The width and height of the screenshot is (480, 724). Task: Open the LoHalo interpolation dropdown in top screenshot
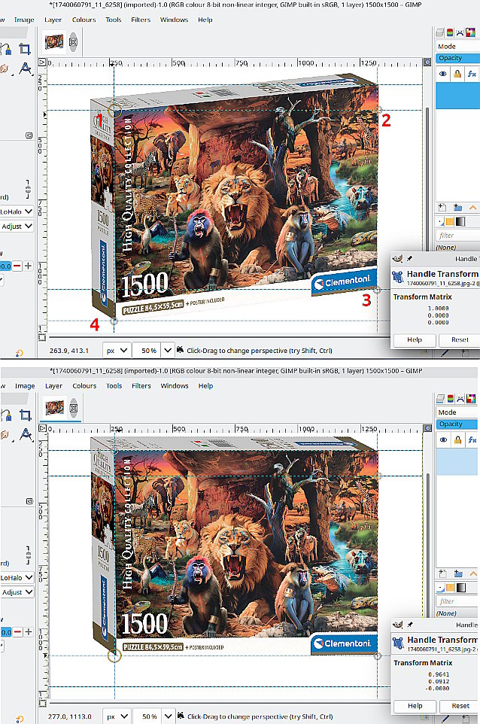pyautogui.click(x=17, y=211)
